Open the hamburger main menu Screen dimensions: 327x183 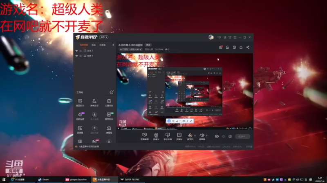coord(235,37)
